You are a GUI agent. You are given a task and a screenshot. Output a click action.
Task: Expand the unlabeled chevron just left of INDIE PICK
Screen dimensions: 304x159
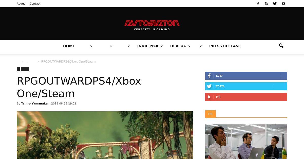click(129, 46)
